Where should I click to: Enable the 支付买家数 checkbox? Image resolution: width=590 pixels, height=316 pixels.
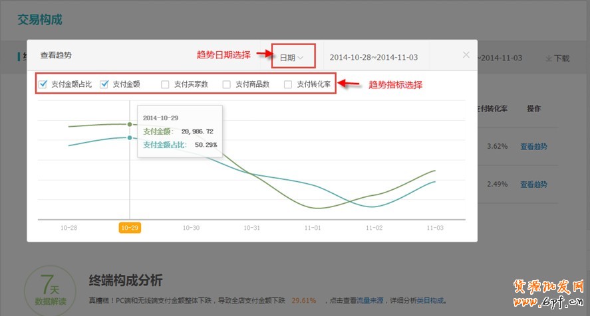coord(166,84)
